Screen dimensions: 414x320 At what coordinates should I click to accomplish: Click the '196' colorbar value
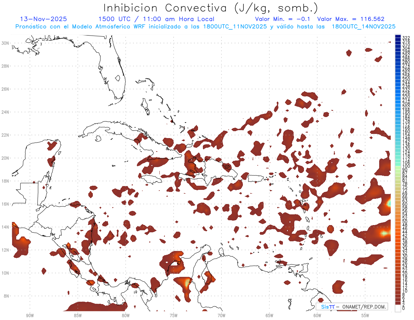[406, 111]
